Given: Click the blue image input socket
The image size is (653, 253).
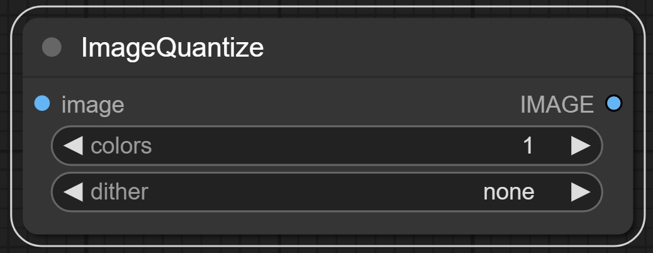Looking at the screenshot, I should click(x=42, y=103).
